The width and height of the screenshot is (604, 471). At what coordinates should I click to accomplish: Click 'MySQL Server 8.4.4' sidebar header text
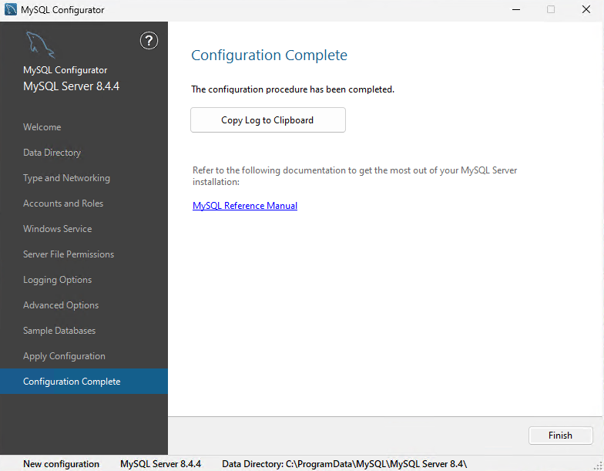[71, 86]
